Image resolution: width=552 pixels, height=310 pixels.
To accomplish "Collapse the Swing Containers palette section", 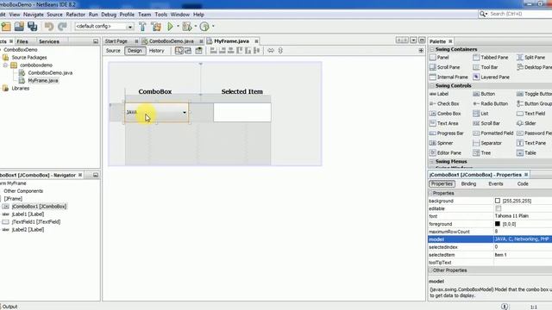I will (x=432, y=50).
